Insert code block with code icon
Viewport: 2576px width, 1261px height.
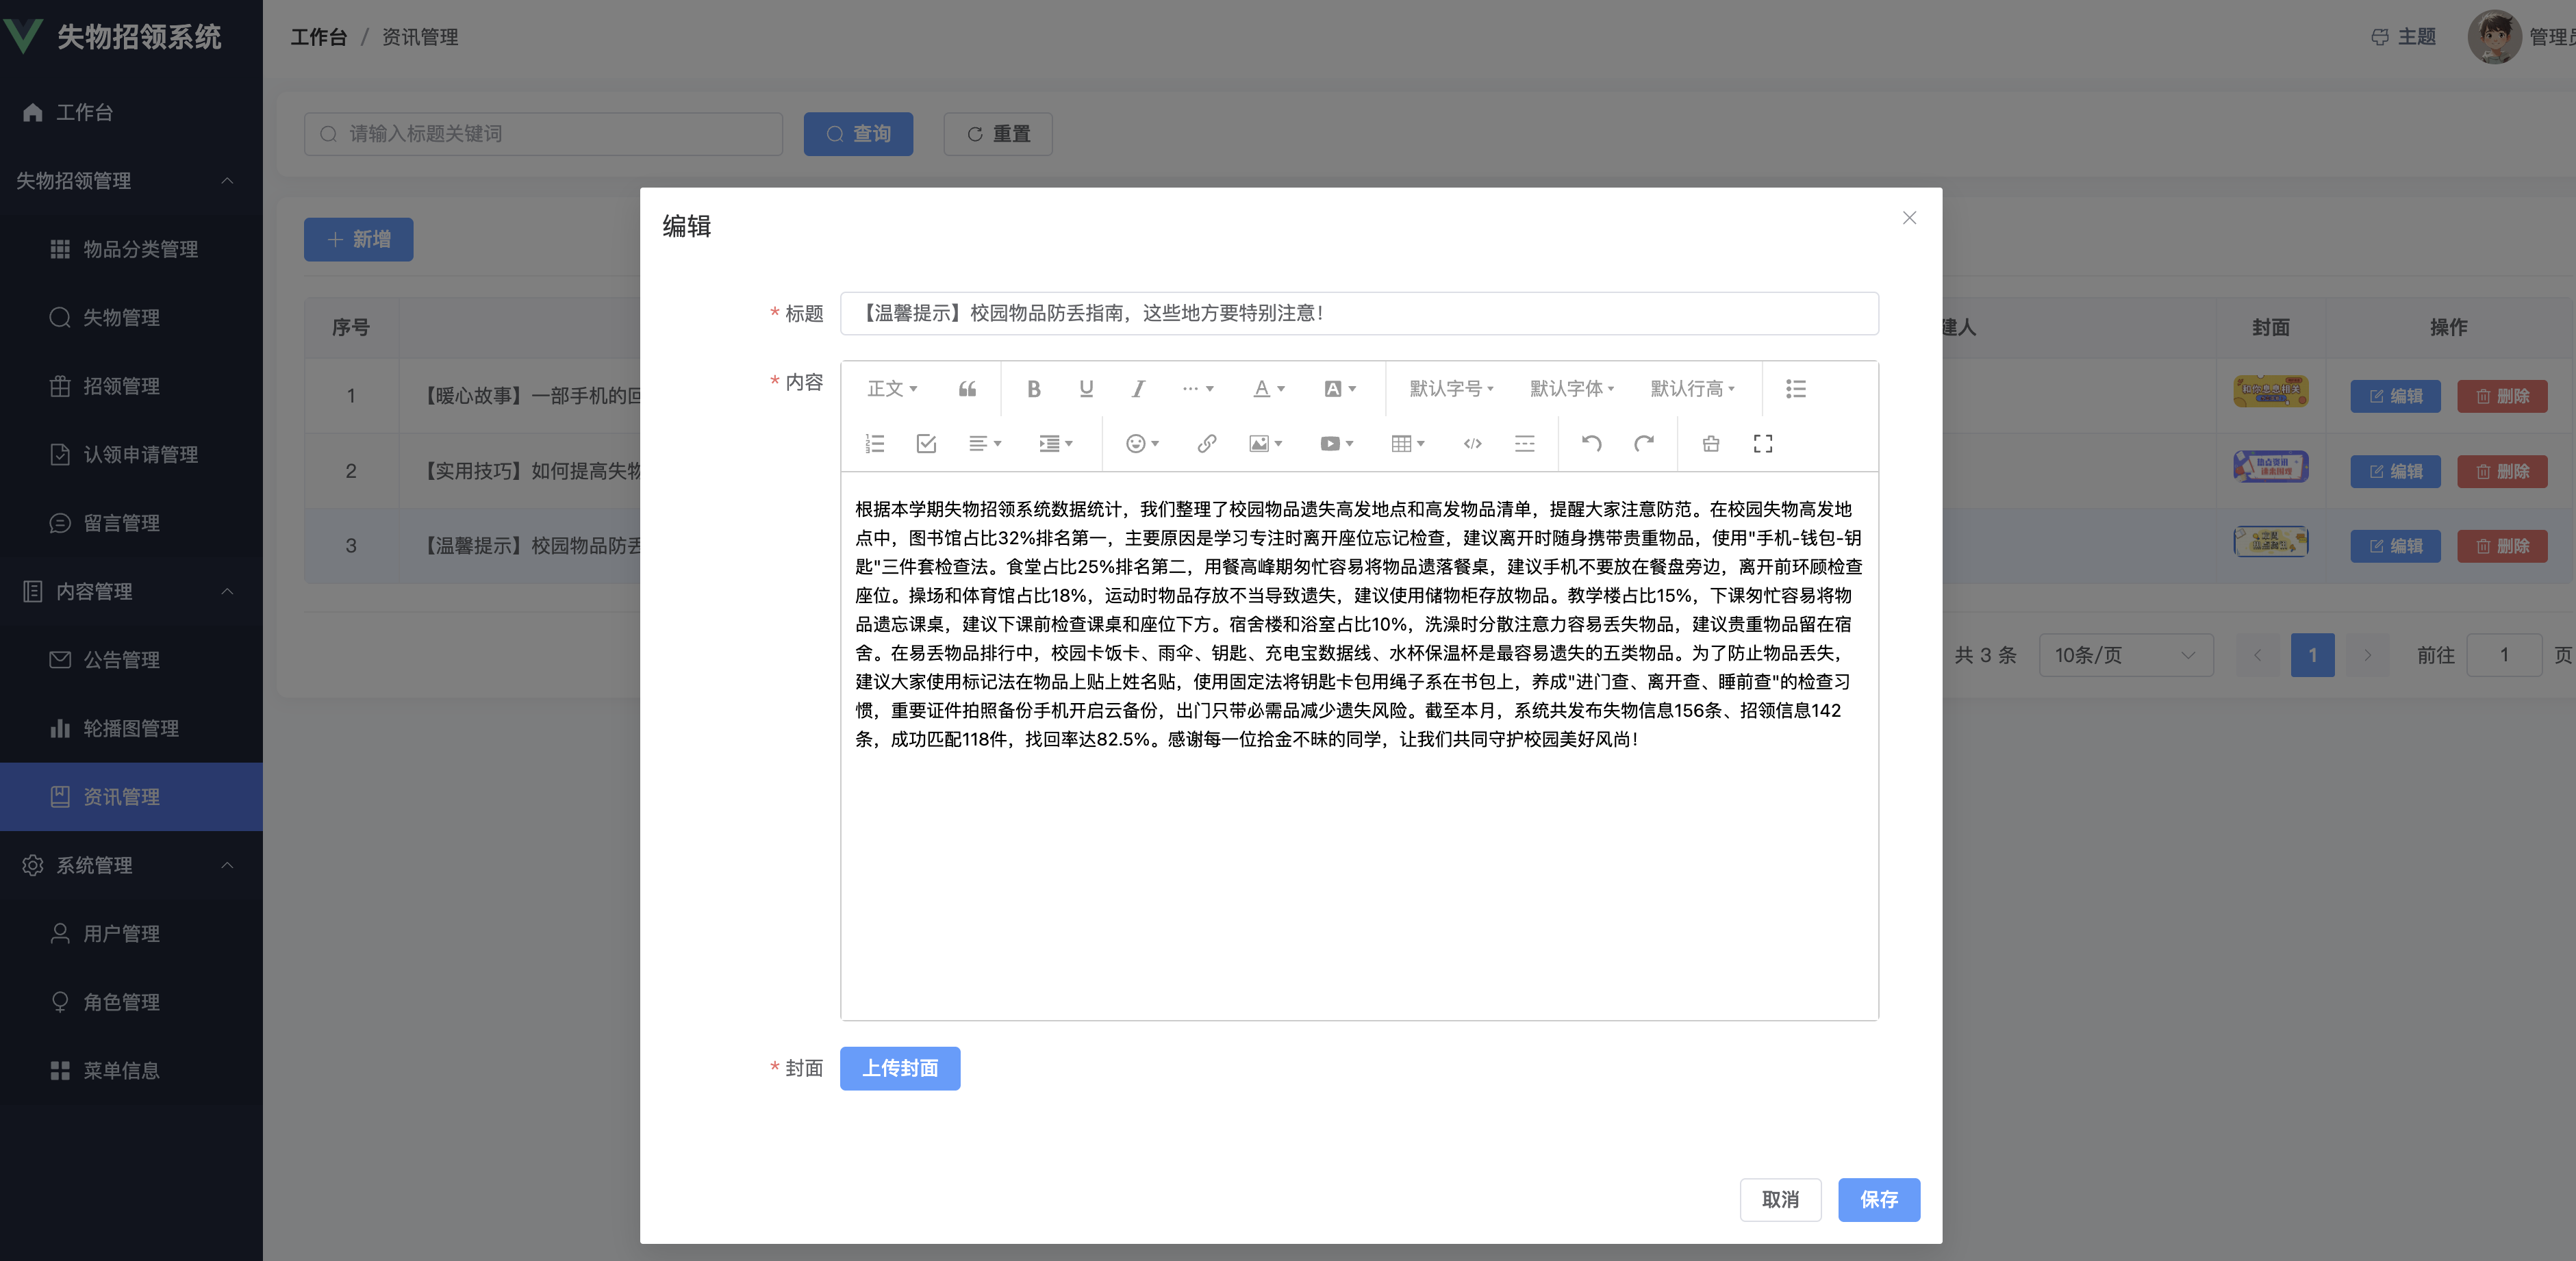1472,444
